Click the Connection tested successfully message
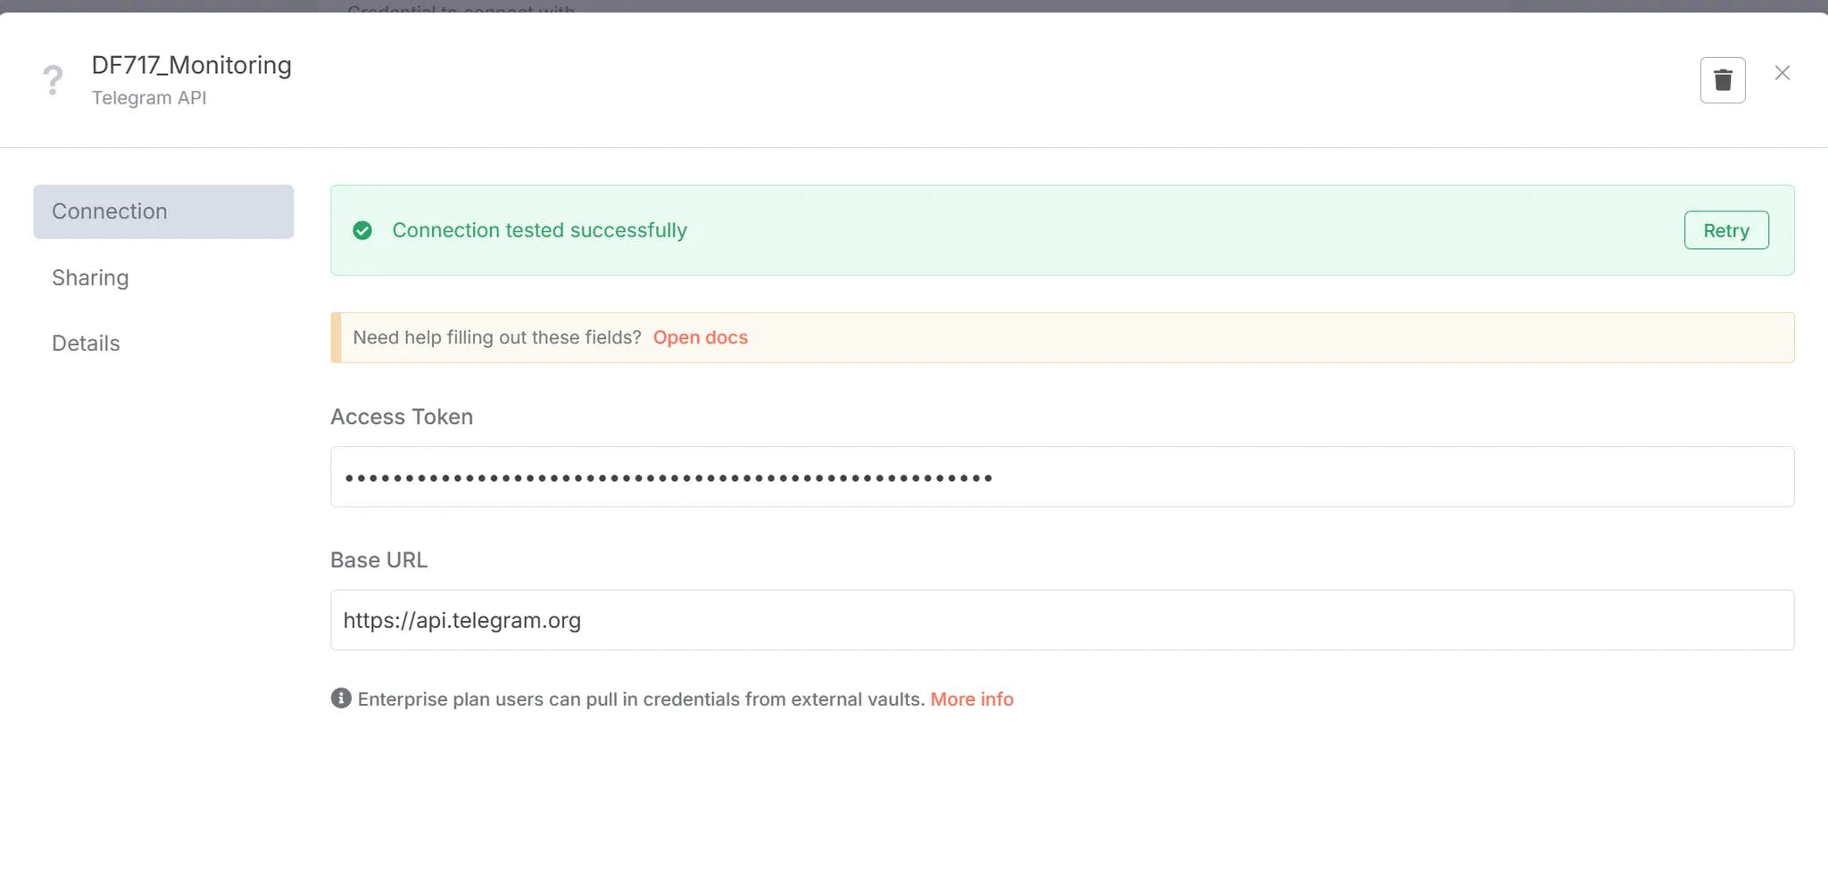1828x885 pixels. pyautogui.click(x=540, y=230)
